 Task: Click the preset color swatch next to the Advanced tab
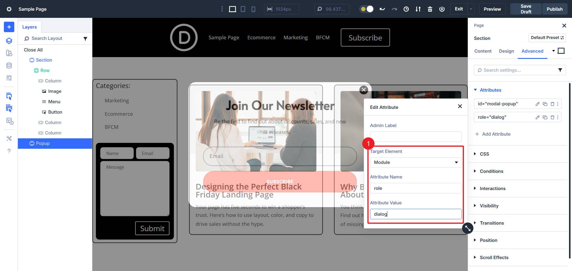tap(561, 51)
